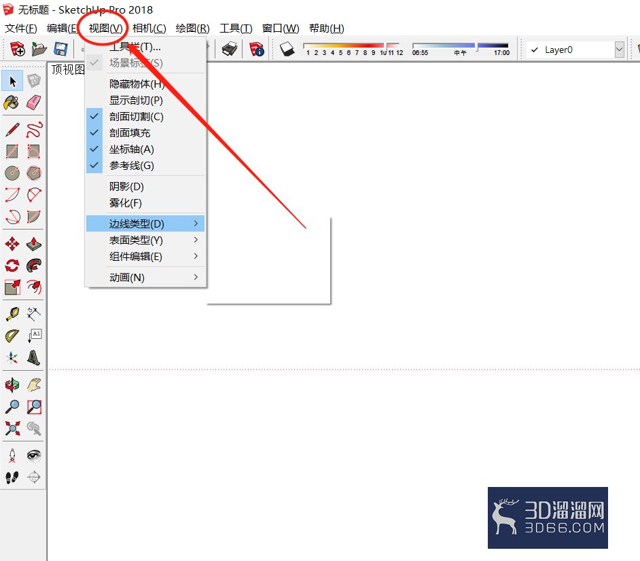Image resolution: width=640 pixels, height=561 pixels.
Task: Click the 视图(V) menu title
Action: pos(105,28)
